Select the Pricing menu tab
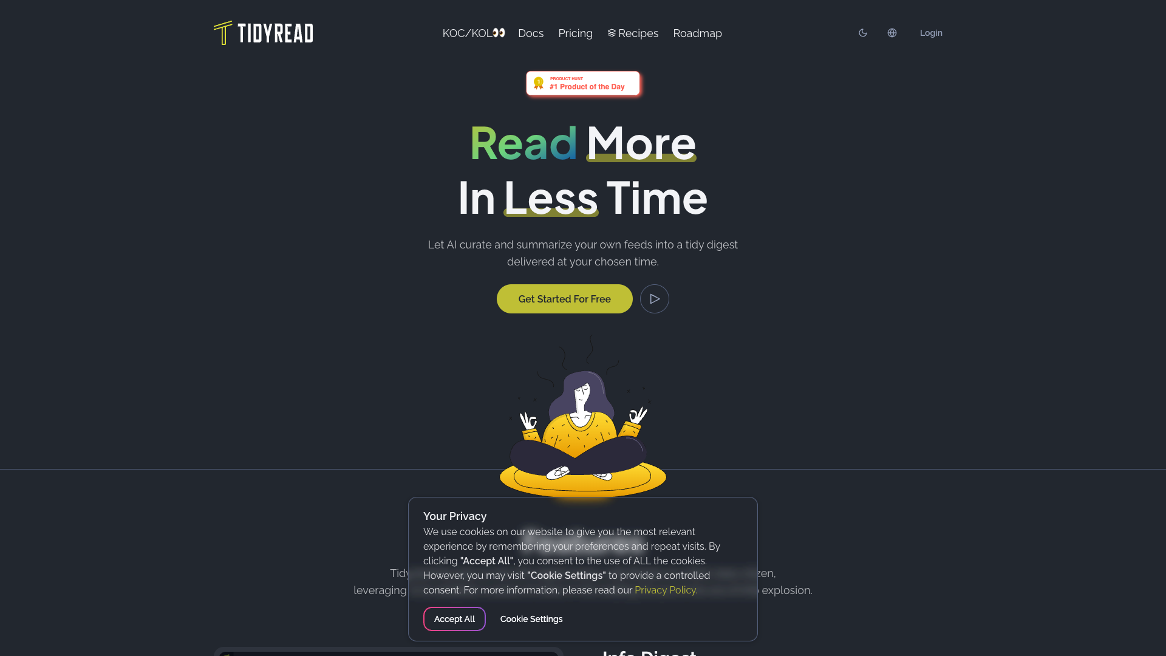 pos(575,33)
